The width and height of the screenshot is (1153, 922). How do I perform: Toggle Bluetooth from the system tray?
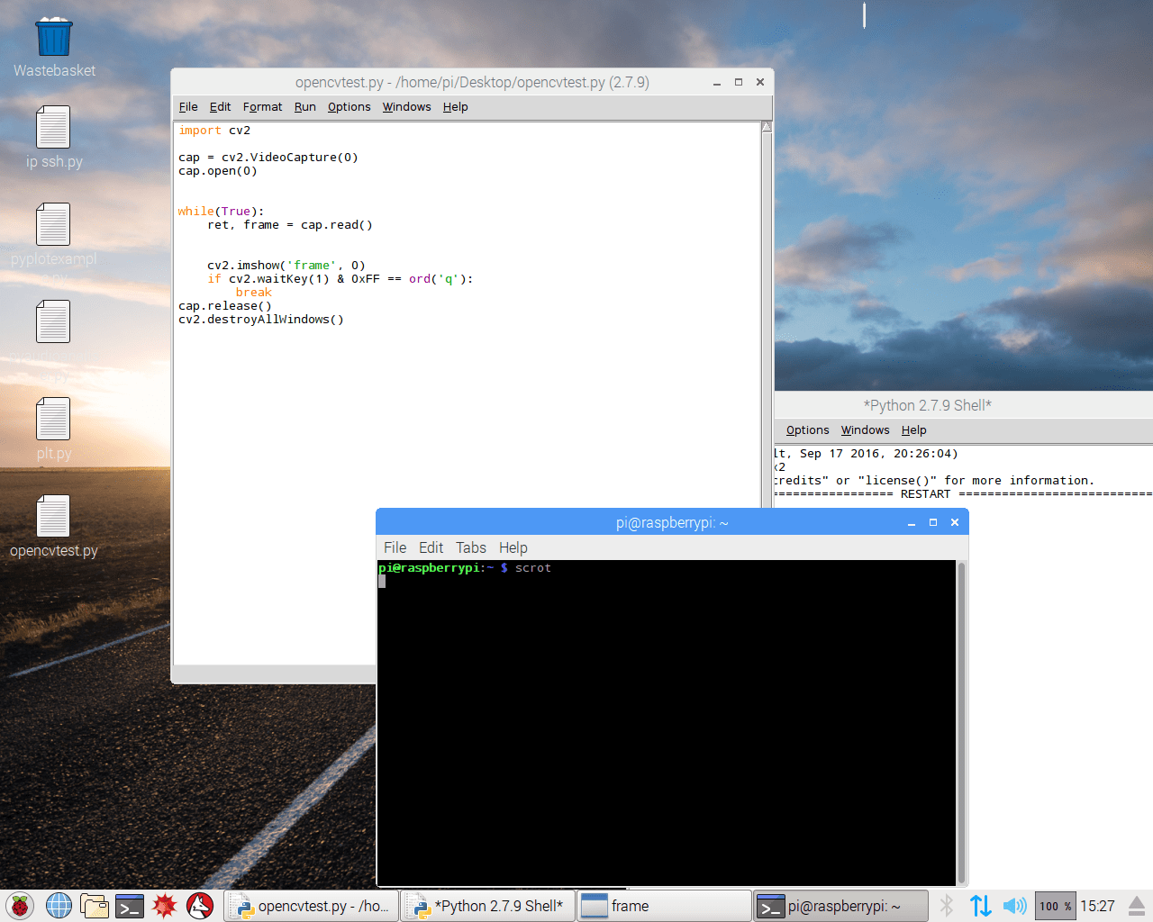tap(947, 906)
